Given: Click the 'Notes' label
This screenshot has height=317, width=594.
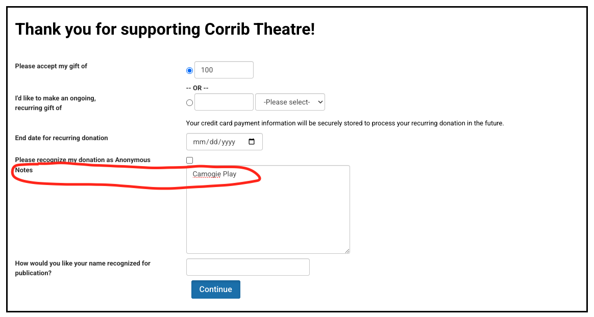Looking at the screenshot, I should click(24, 170).
